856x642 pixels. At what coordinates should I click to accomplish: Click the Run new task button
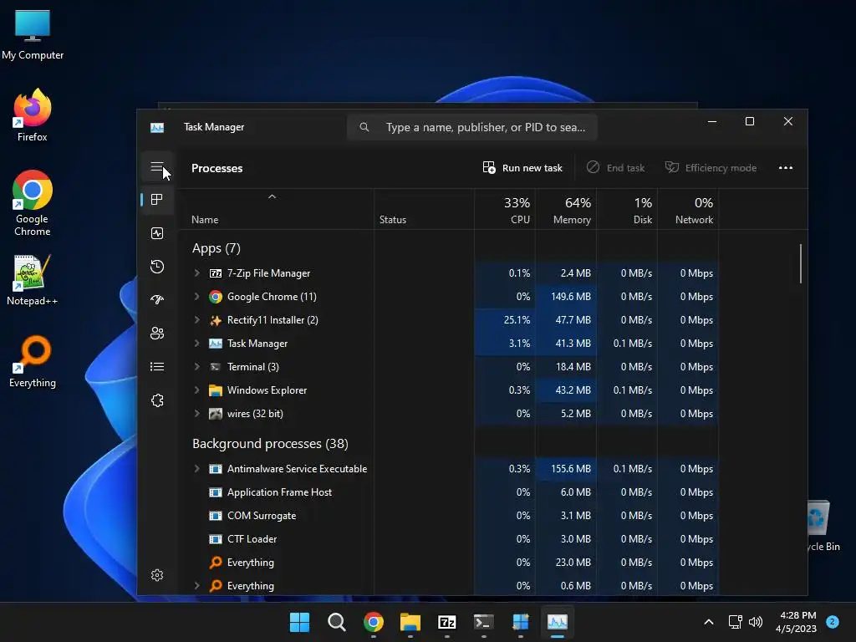pyautogui.click(x=522, y=167)
